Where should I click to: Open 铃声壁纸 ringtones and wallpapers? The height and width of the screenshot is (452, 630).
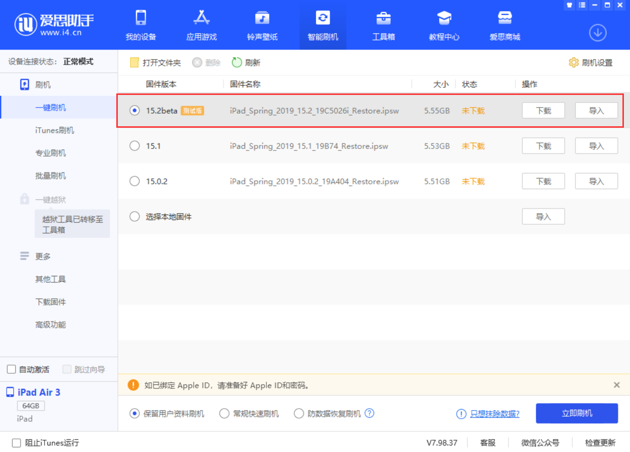coord(262,25)
